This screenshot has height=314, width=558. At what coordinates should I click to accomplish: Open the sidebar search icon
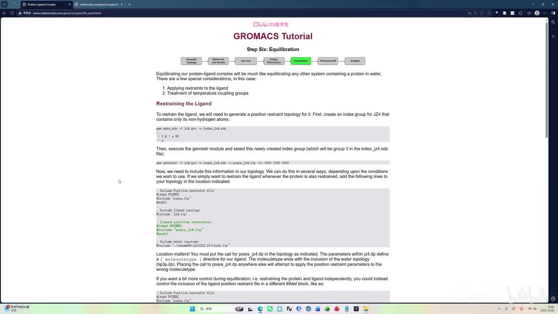pyautogui.click(x=553, y=22)
